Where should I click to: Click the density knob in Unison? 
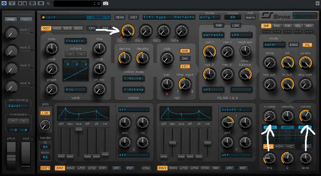143,58
